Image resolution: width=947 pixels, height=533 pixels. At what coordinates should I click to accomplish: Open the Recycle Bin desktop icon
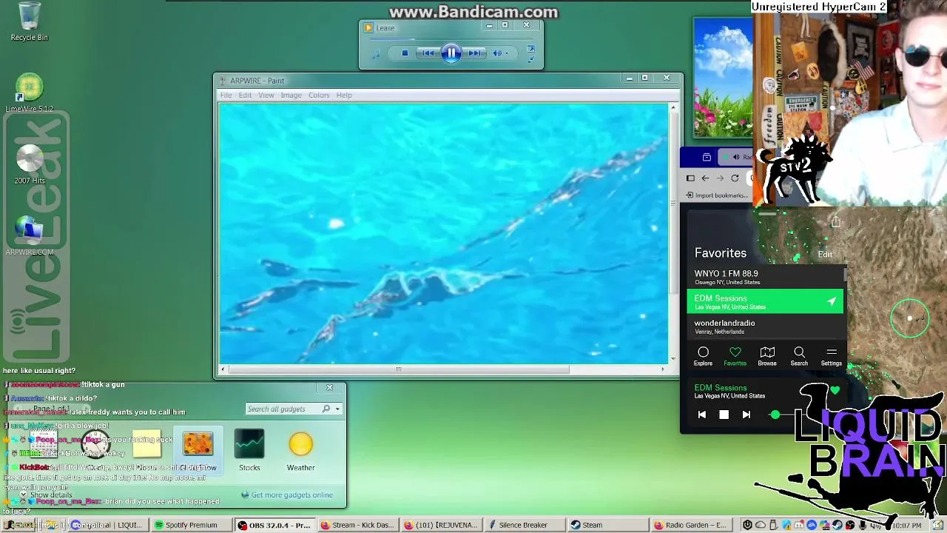(30, 22)
